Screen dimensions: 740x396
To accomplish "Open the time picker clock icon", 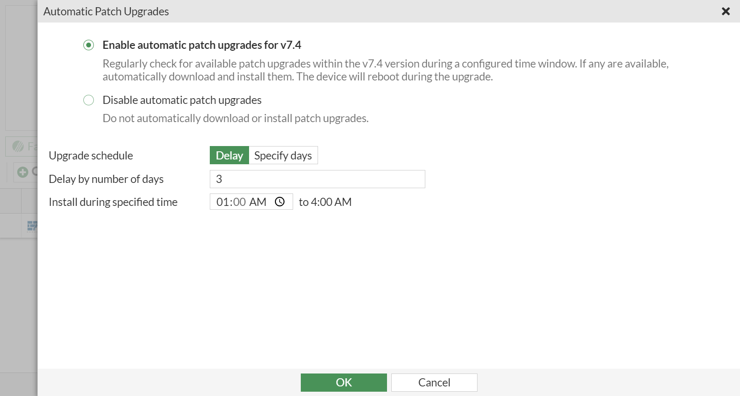I will click(x=280, y=202).
